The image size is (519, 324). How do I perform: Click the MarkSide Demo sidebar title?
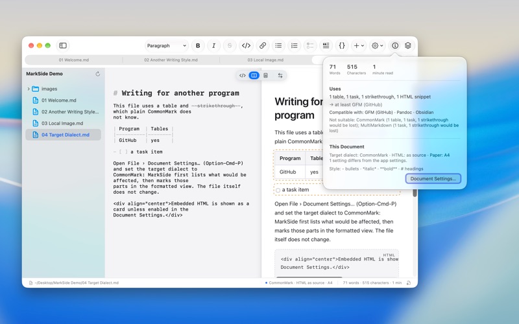(44, 74)
